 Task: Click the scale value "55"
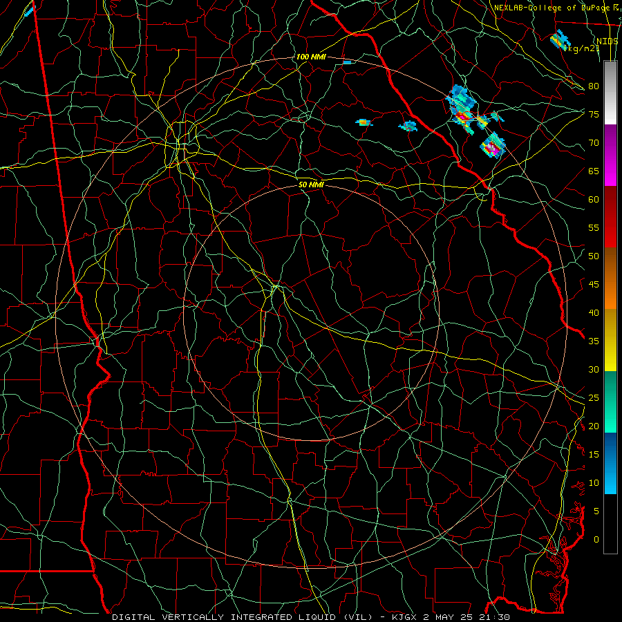click(594, 227)
